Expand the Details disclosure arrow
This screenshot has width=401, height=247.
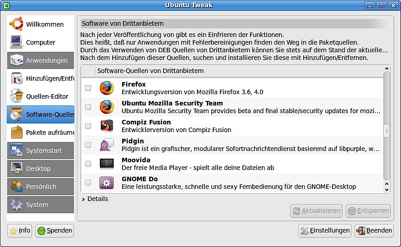pos(83,199)
